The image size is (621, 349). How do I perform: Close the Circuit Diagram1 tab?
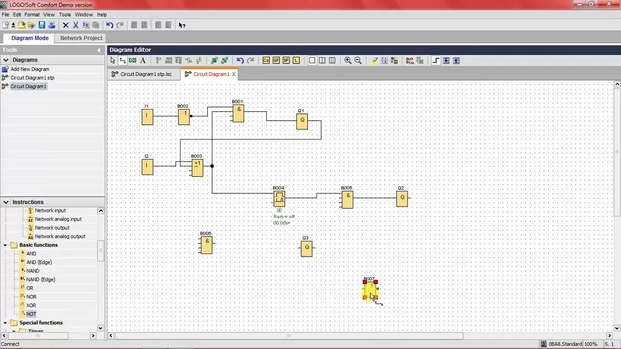click(234, 74)
